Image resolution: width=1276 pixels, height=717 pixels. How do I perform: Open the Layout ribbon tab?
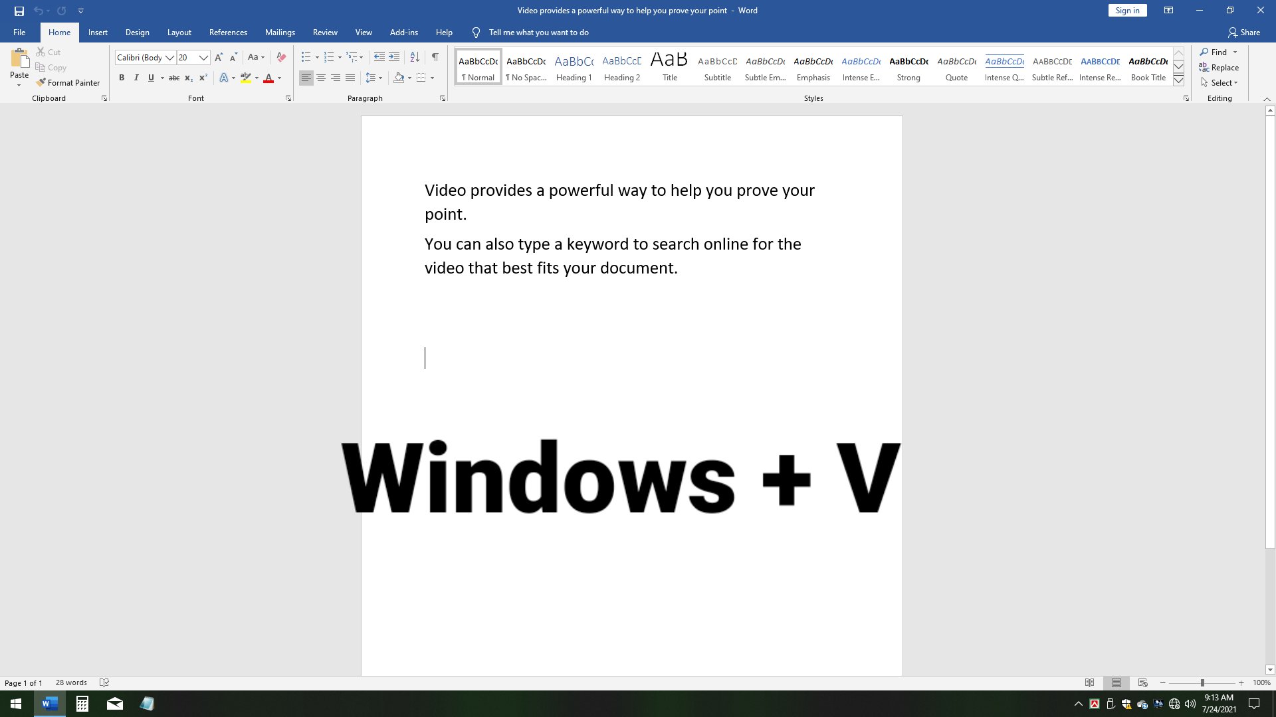(179, 33)
